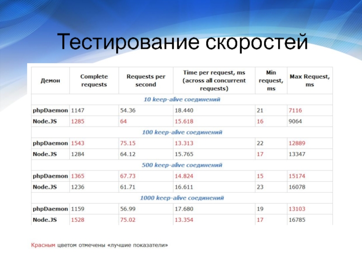Select max request value 16785
Screen dimensions: 362x271
coord(297,220)
